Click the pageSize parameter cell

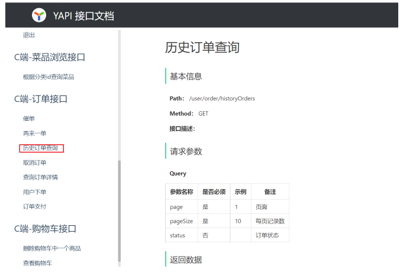pyautogui.click(x=182, y=221)
